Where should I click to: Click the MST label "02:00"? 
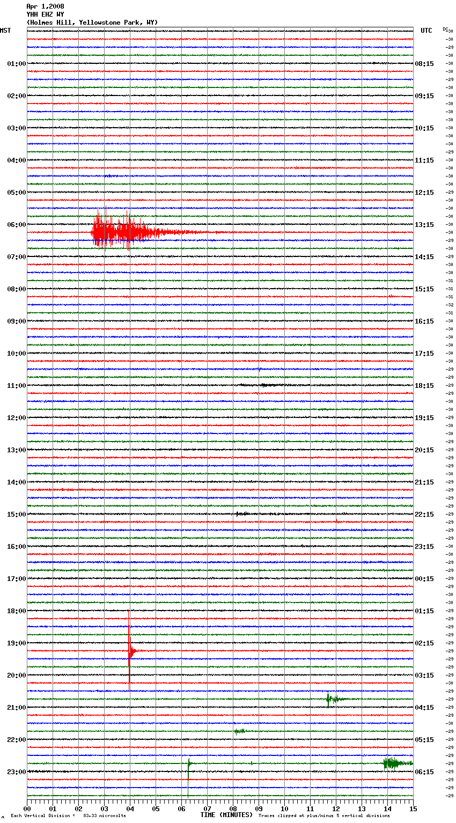coord(17,96)
